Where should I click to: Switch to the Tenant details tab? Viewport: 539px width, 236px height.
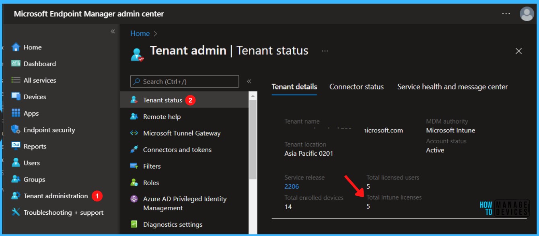(x=294, y=87)
